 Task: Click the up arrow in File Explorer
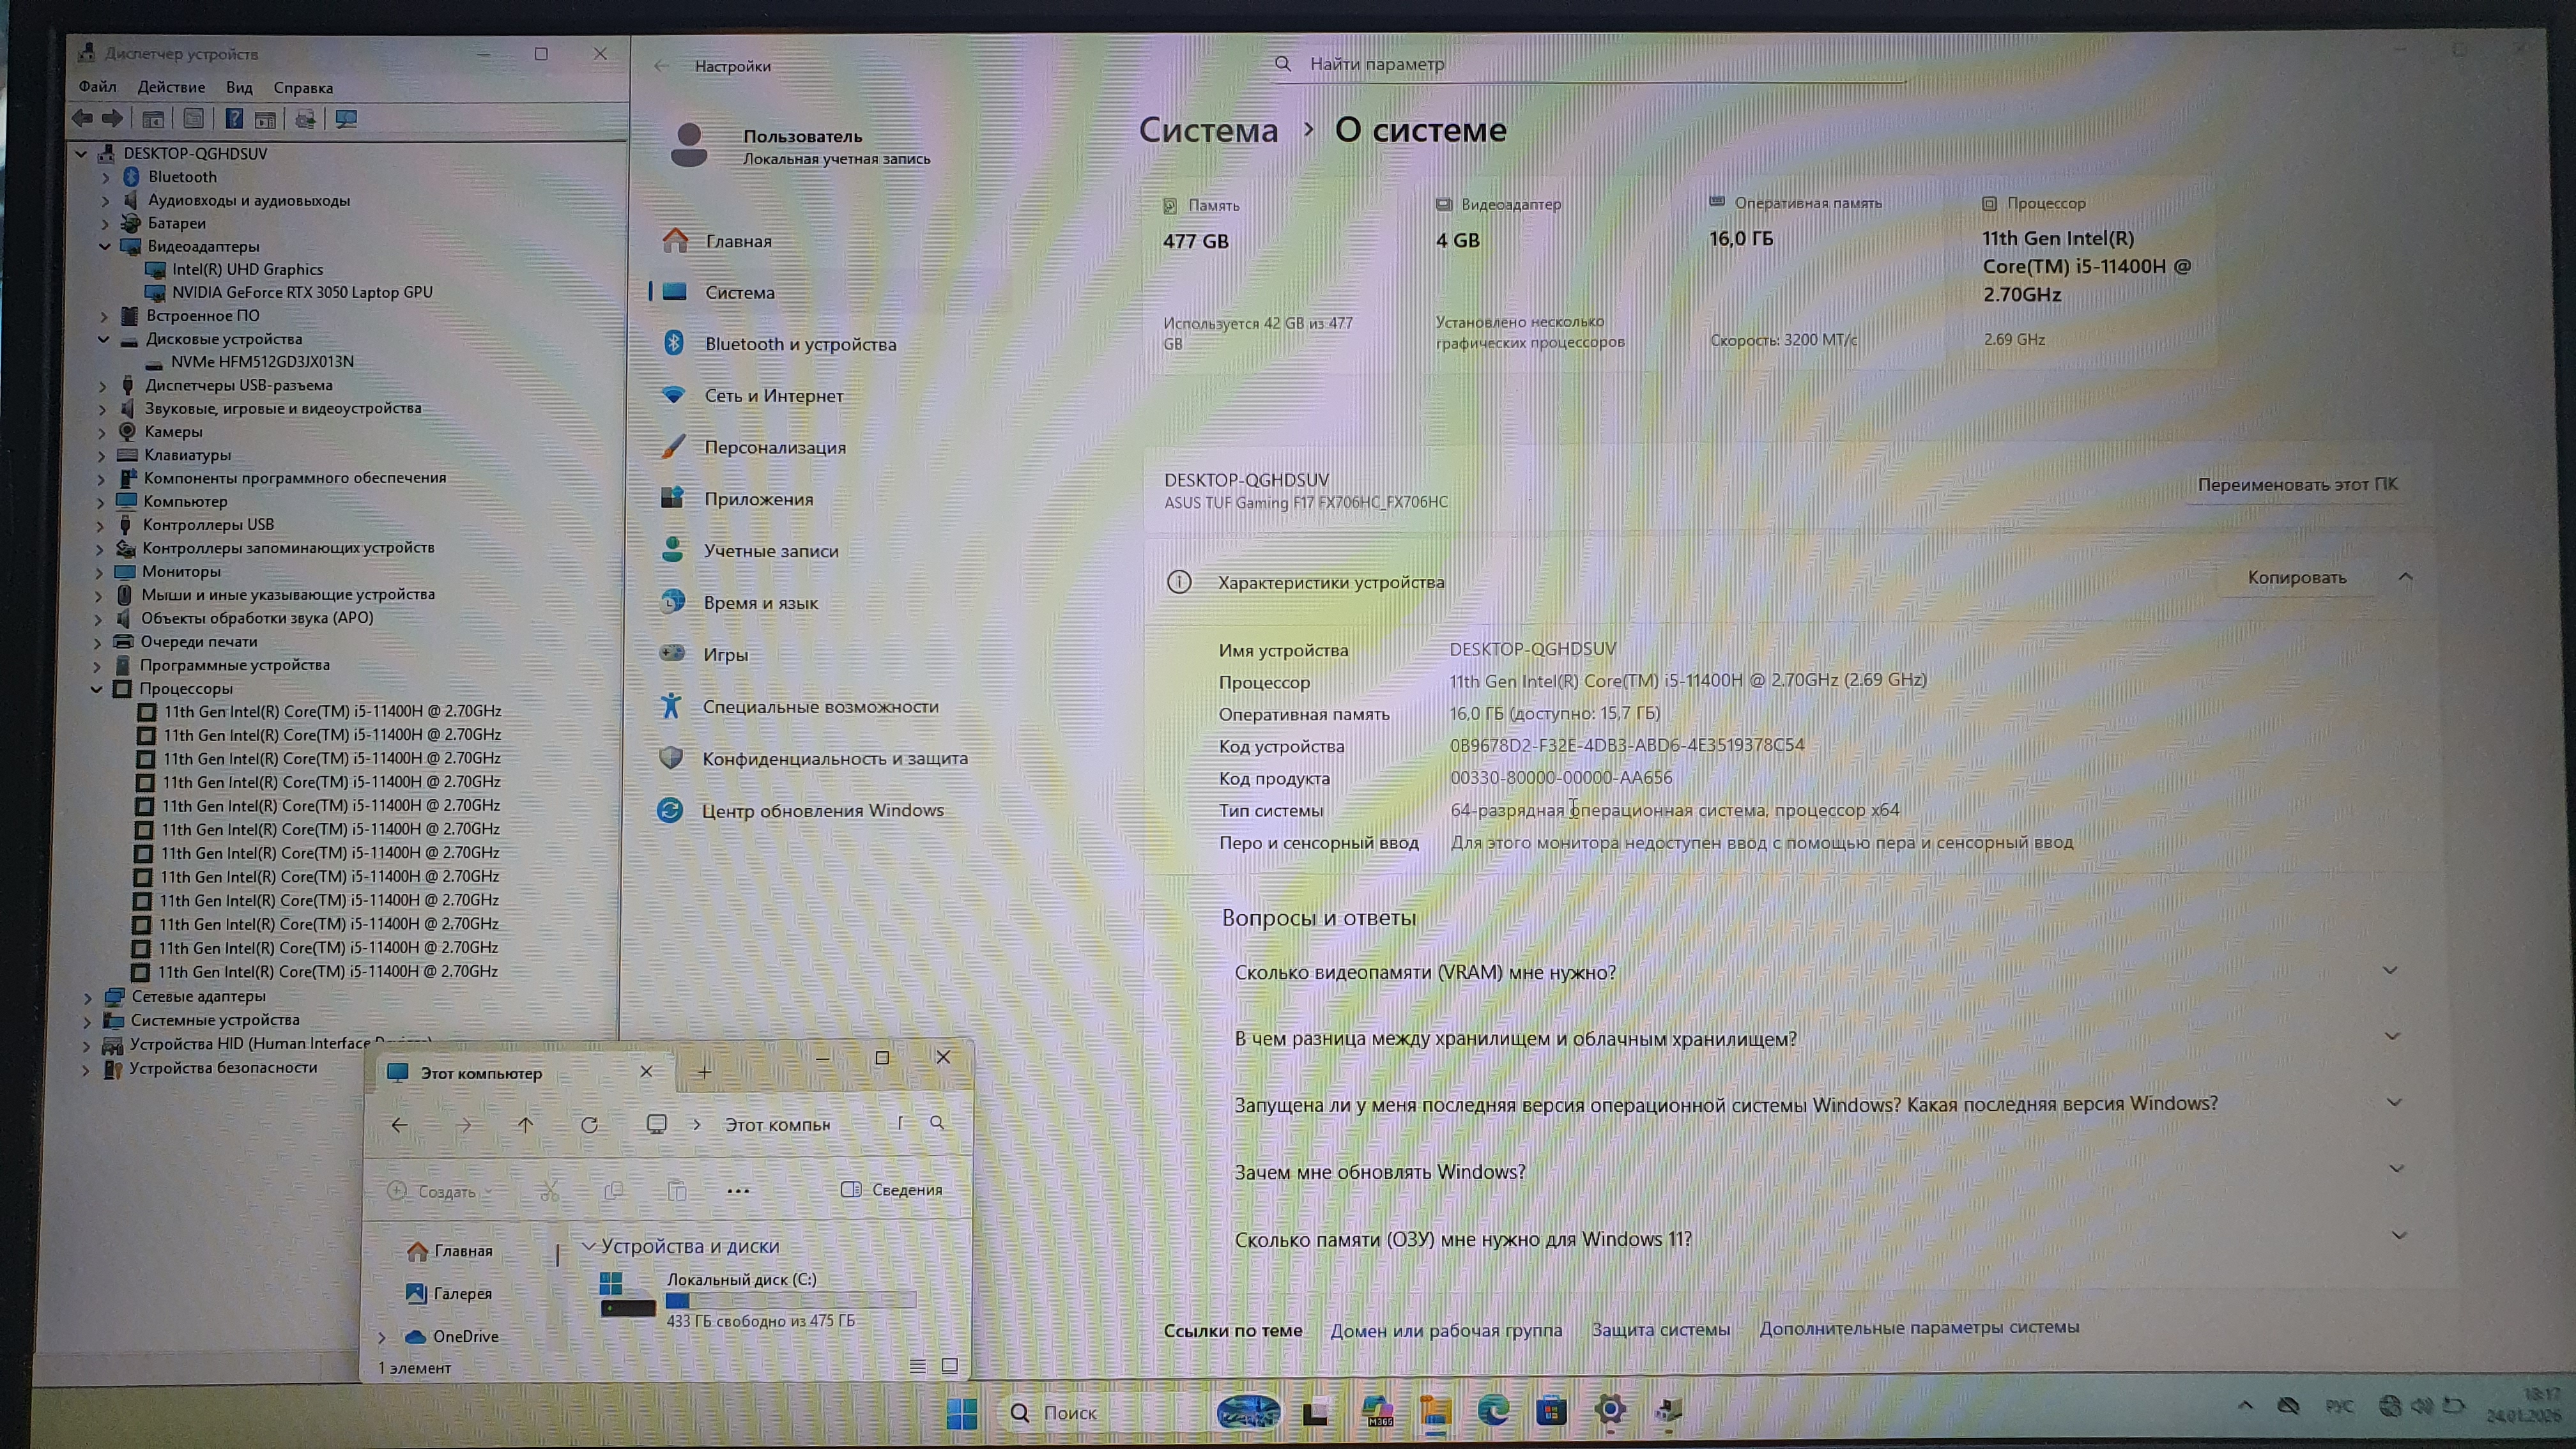pyautogui.click(x=526, y=1125)
